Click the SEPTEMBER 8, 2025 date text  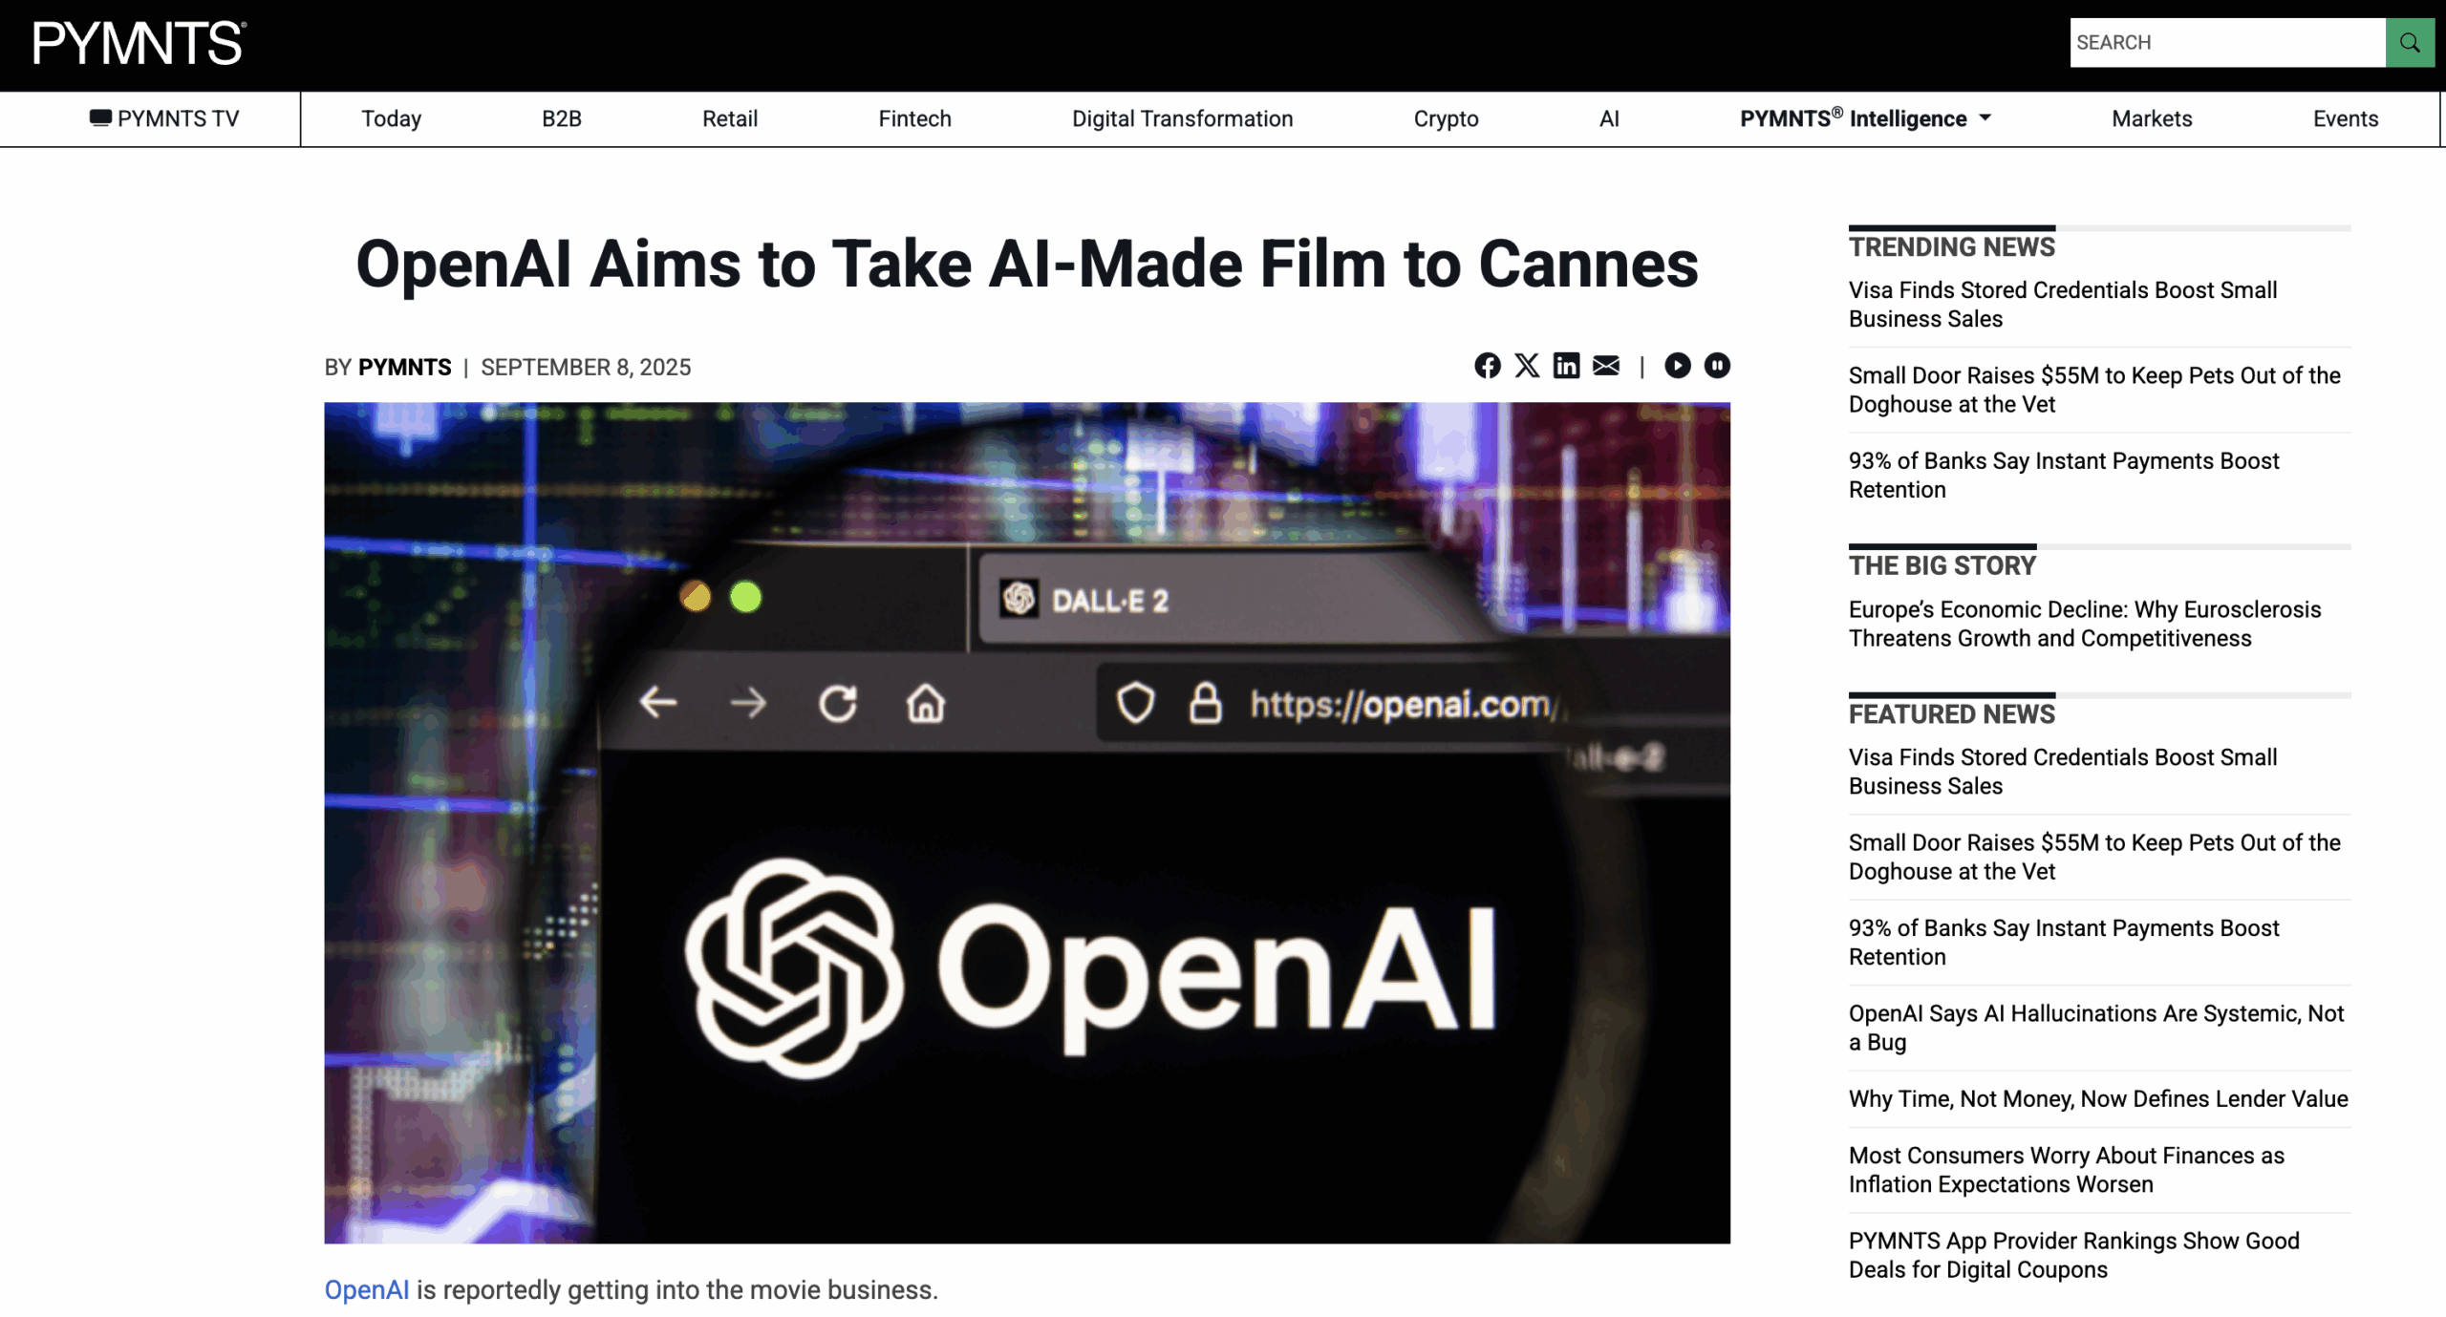point(586,368)
